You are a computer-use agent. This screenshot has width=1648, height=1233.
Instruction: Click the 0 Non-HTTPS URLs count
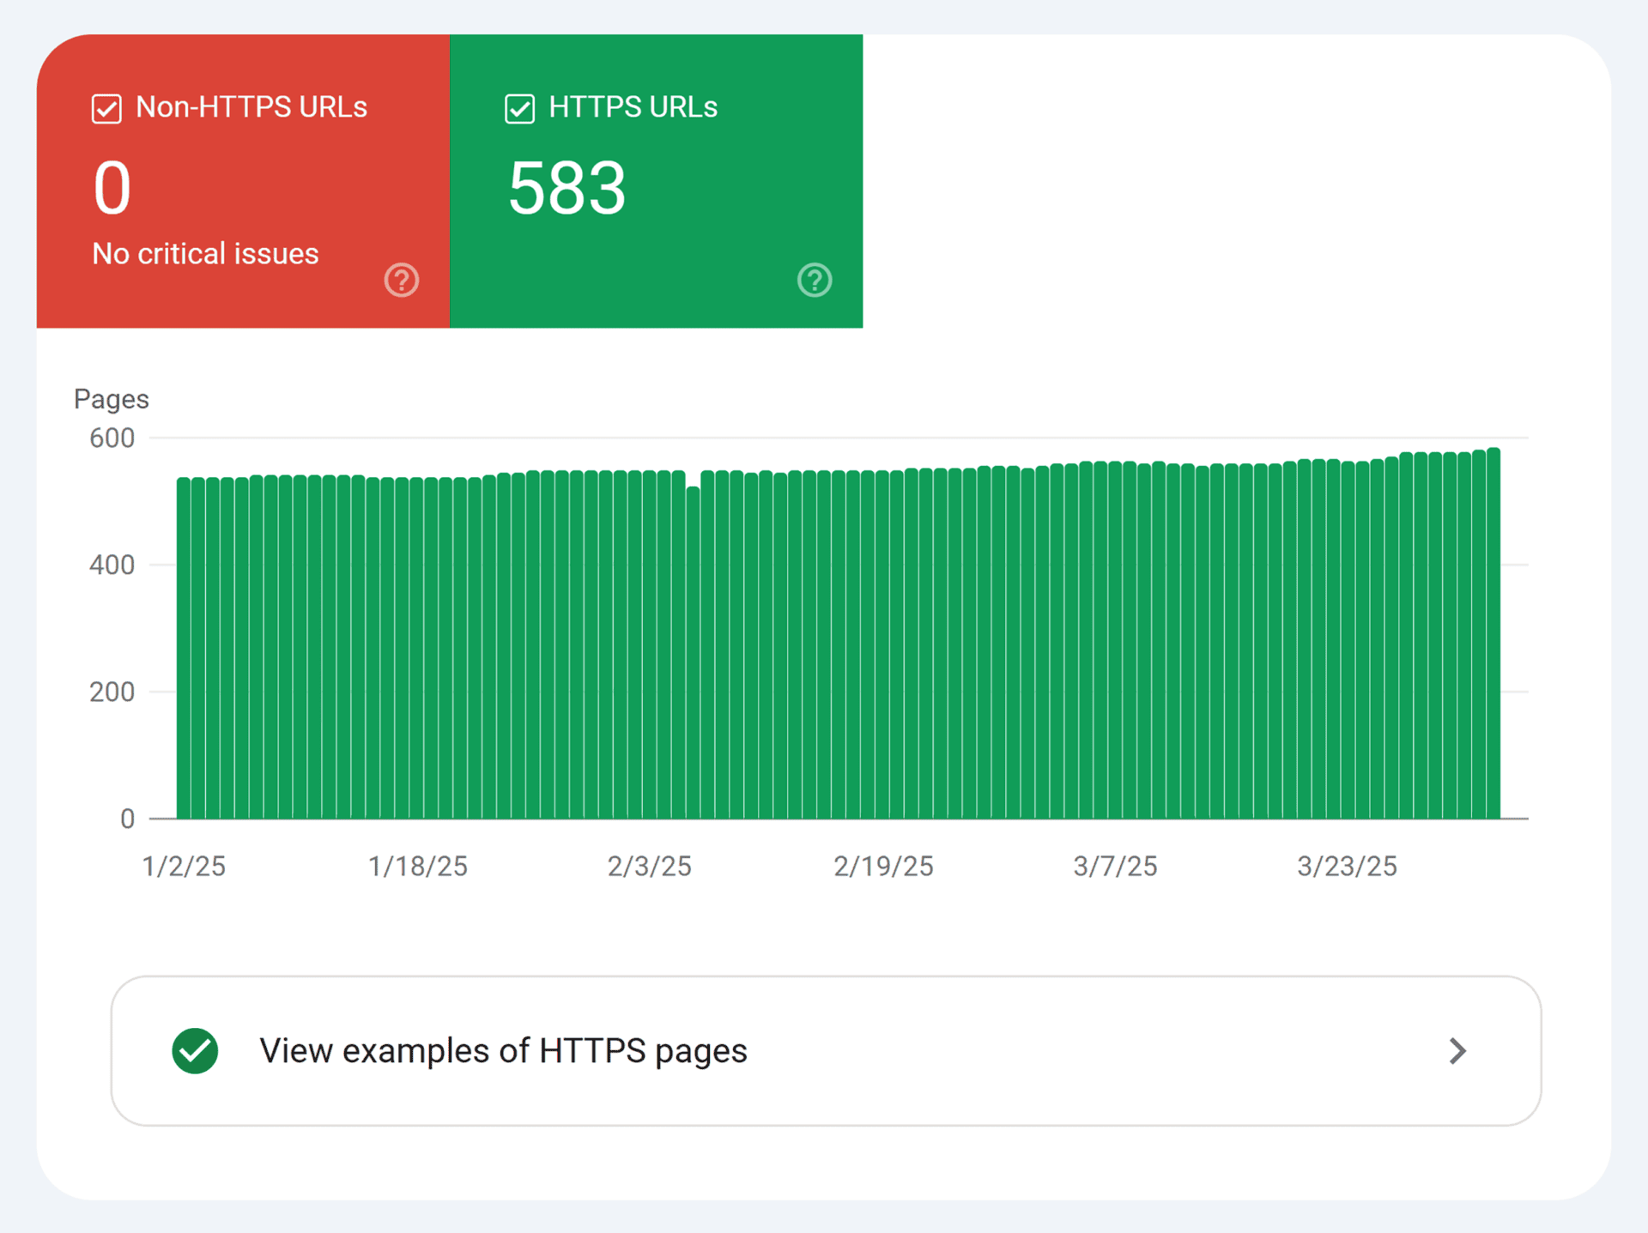tap(112, 188)
